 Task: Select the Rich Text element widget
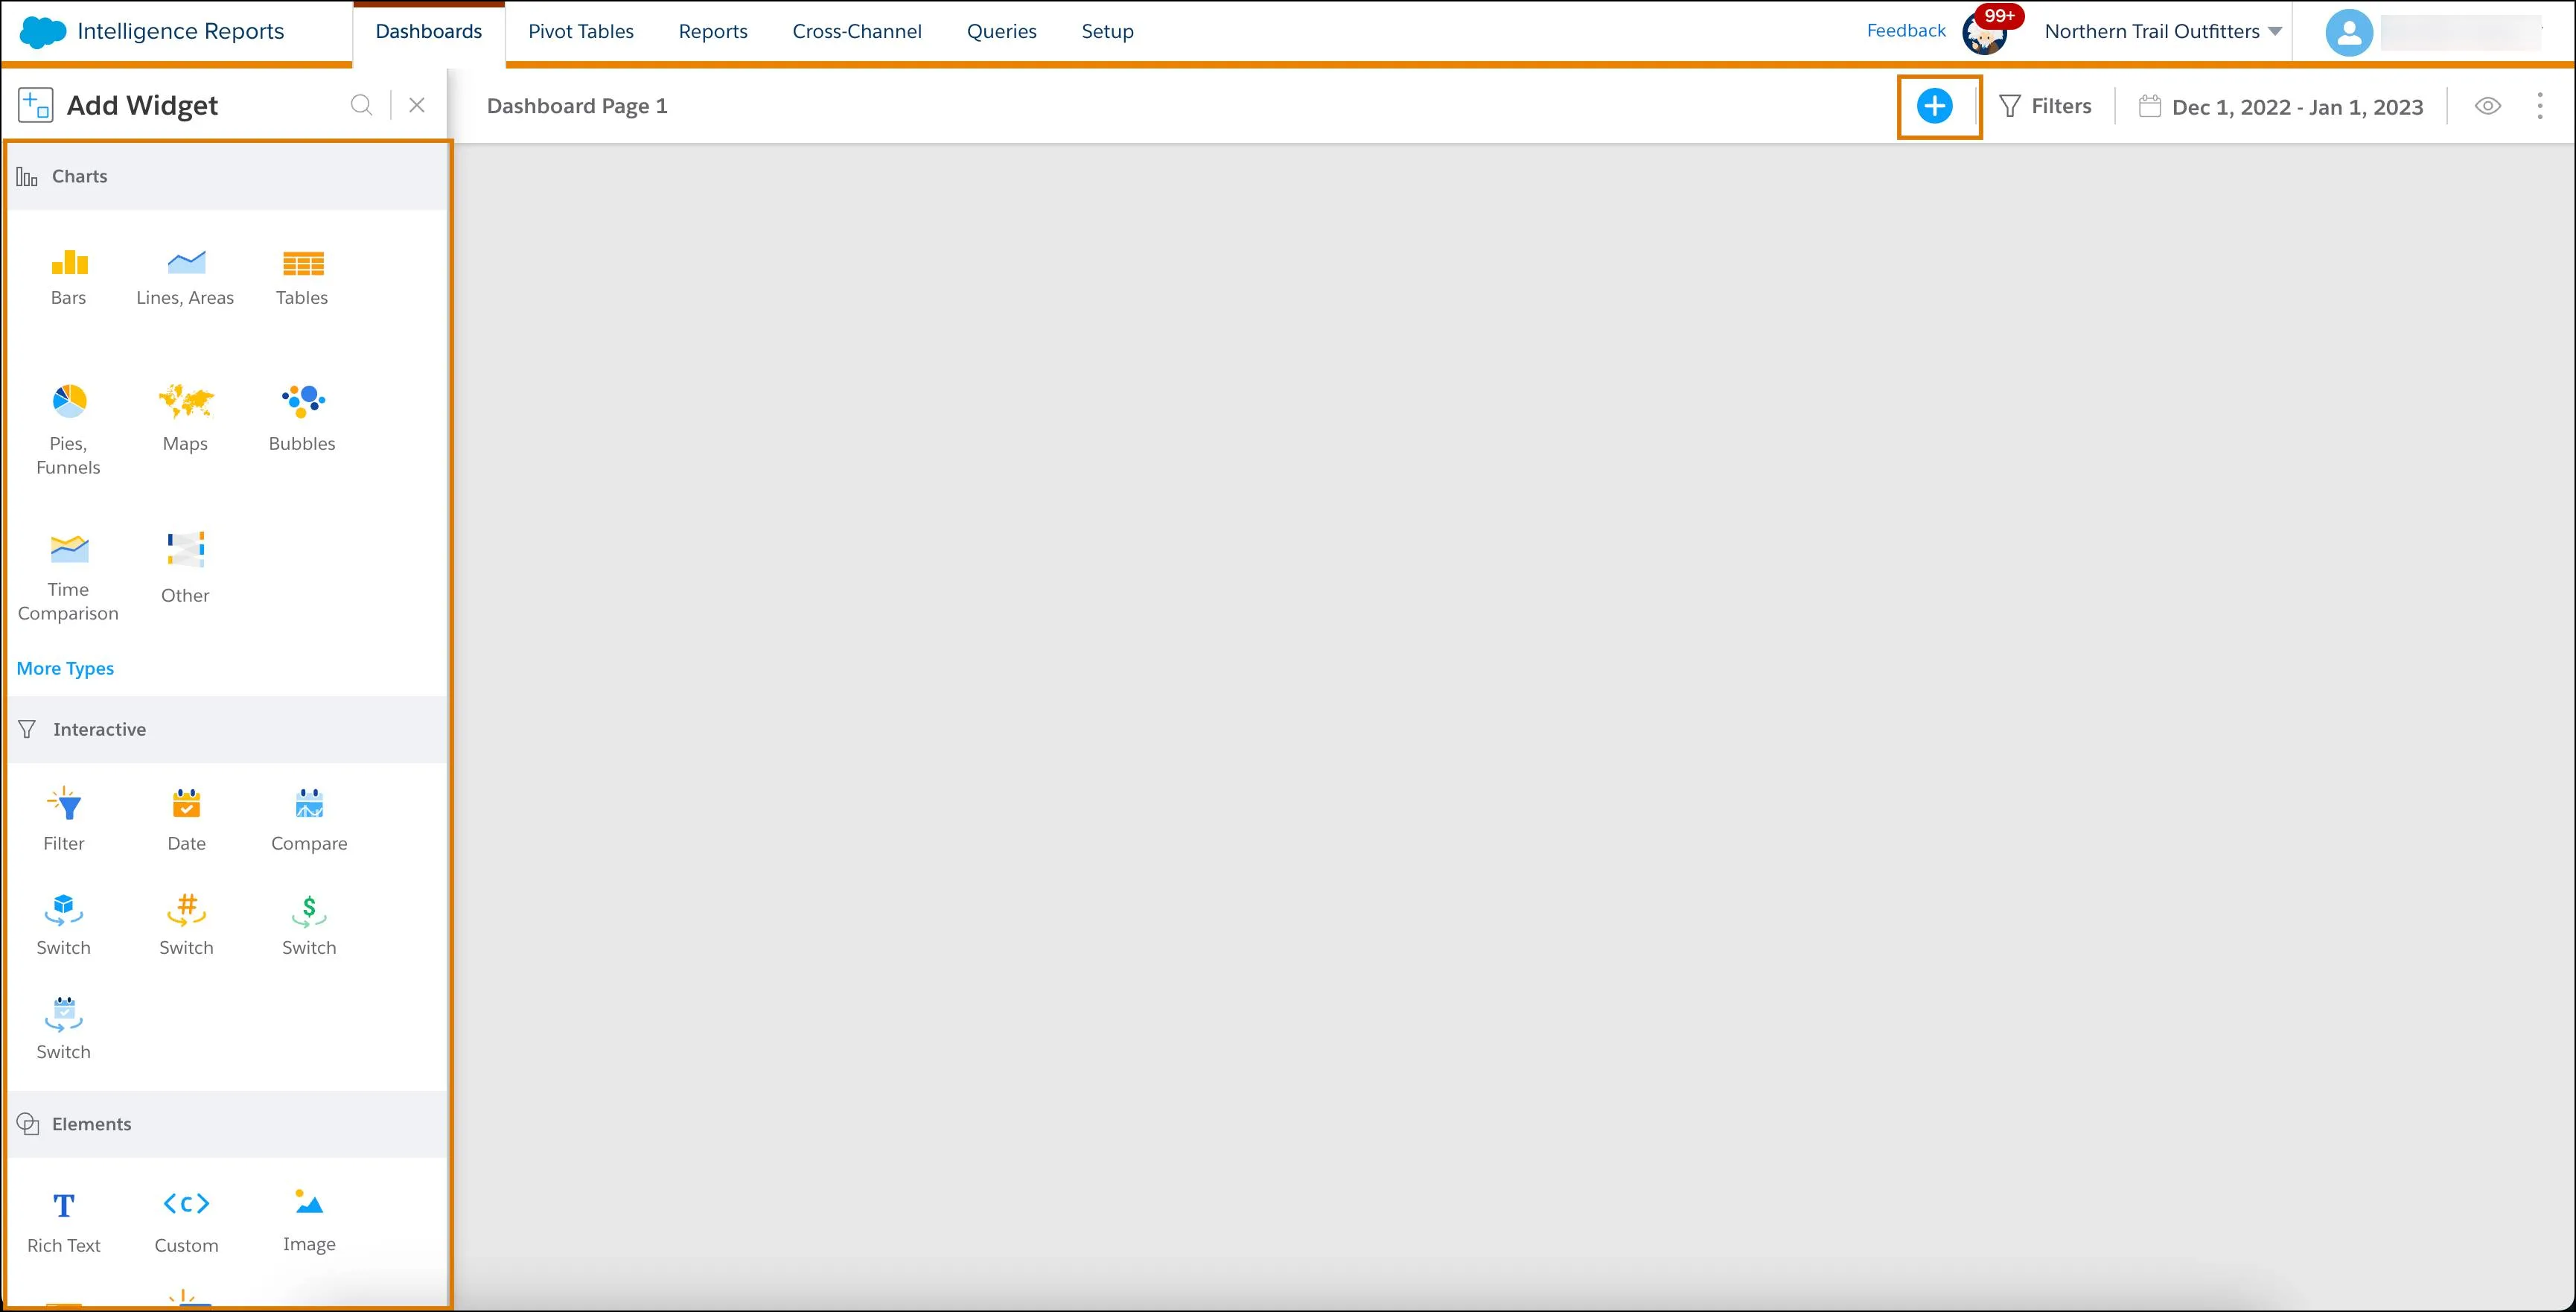(x=63, y=1217)
